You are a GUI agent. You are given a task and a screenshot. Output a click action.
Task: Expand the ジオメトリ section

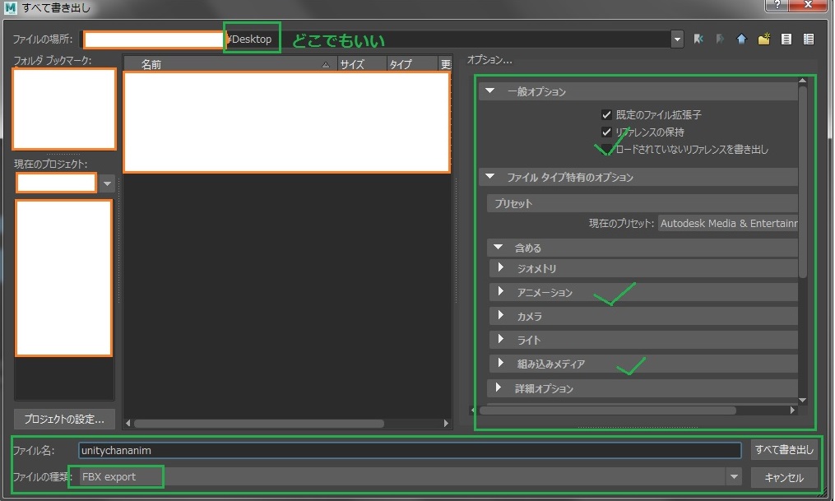coord(500,267)
